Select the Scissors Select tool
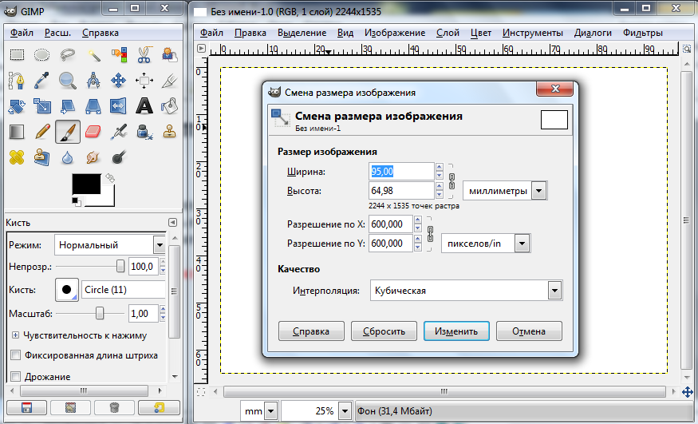The height and width of the screenshot is (424, 698). (x=144, y=55)
